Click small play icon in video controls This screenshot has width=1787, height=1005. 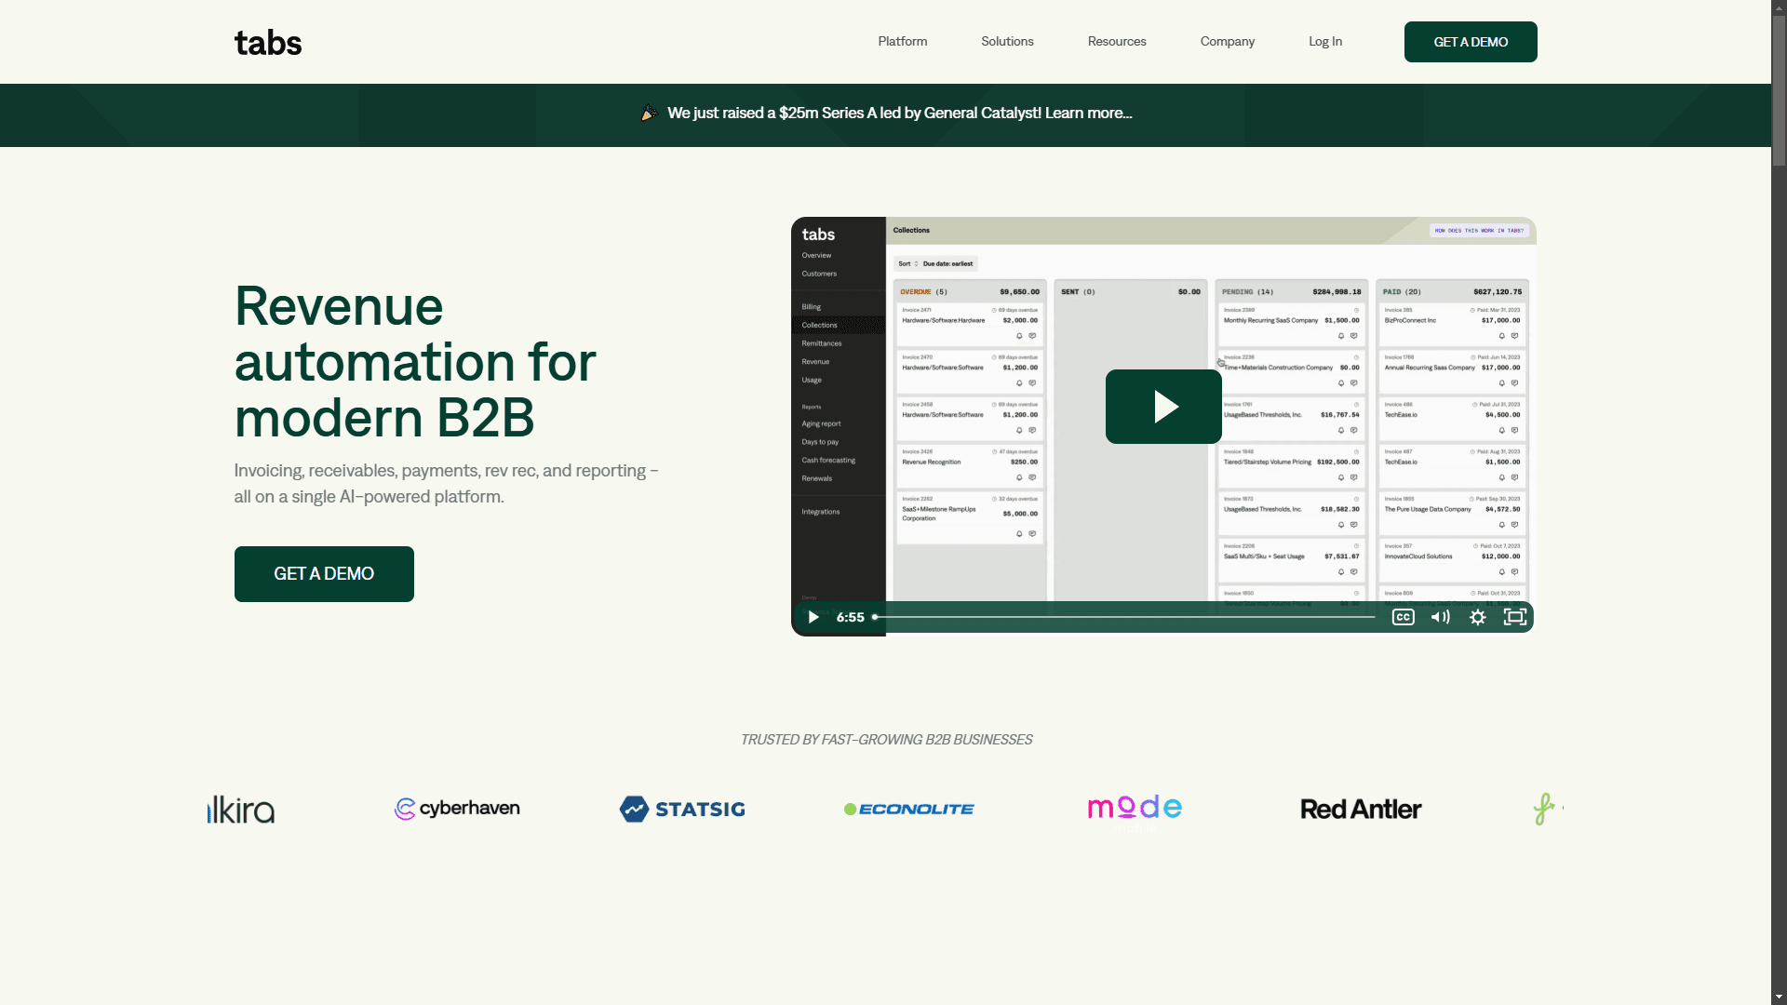point(813,617)
